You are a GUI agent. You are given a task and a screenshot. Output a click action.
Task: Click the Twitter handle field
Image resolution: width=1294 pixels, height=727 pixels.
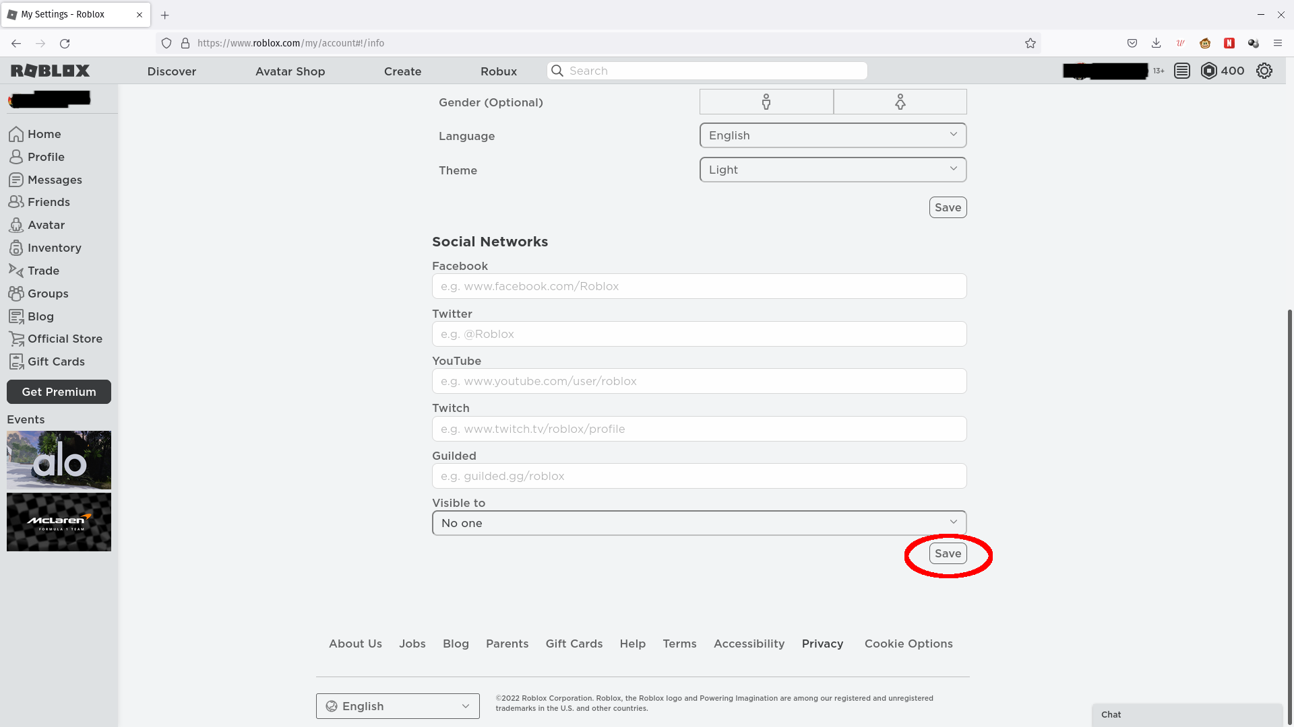pyautogui.click(x=700, y=334)
